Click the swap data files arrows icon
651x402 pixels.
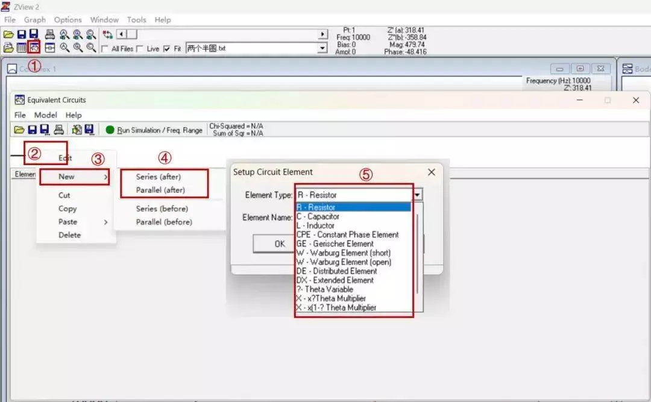pyautogui.click(x=107, y=34)
